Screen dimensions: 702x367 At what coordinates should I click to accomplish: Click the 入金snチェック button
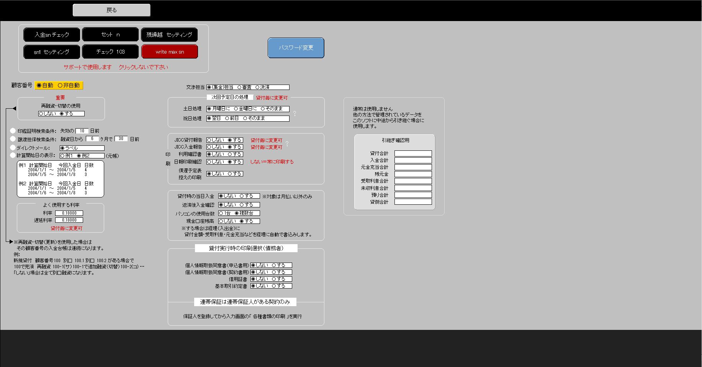[52, 34]
